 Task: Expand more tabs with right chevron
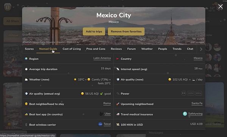(x=201, y=49)
